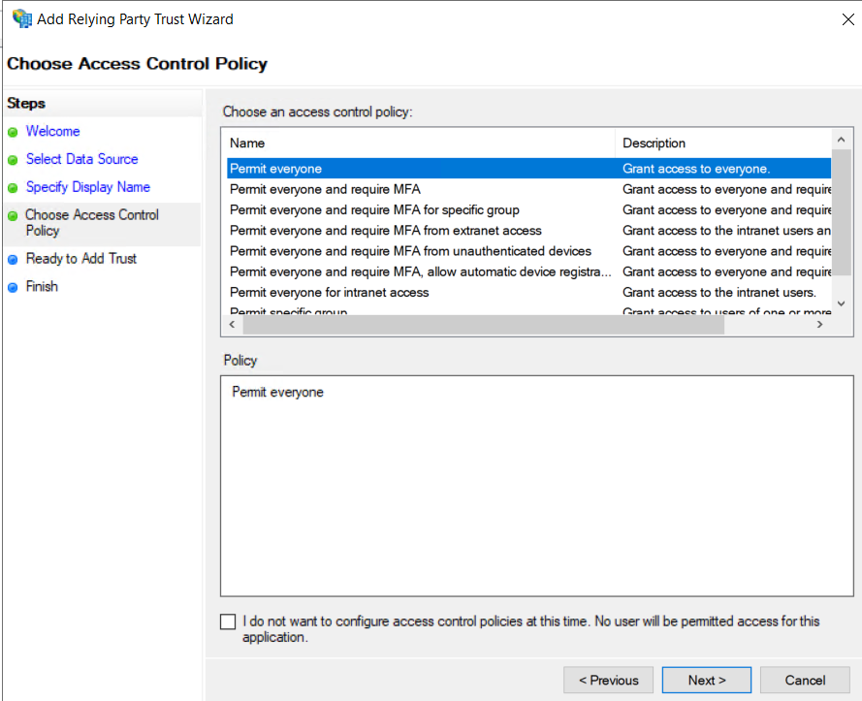The image size is (862, 701).
Task: Open the Select Data Source step
Action: point(81,159)
